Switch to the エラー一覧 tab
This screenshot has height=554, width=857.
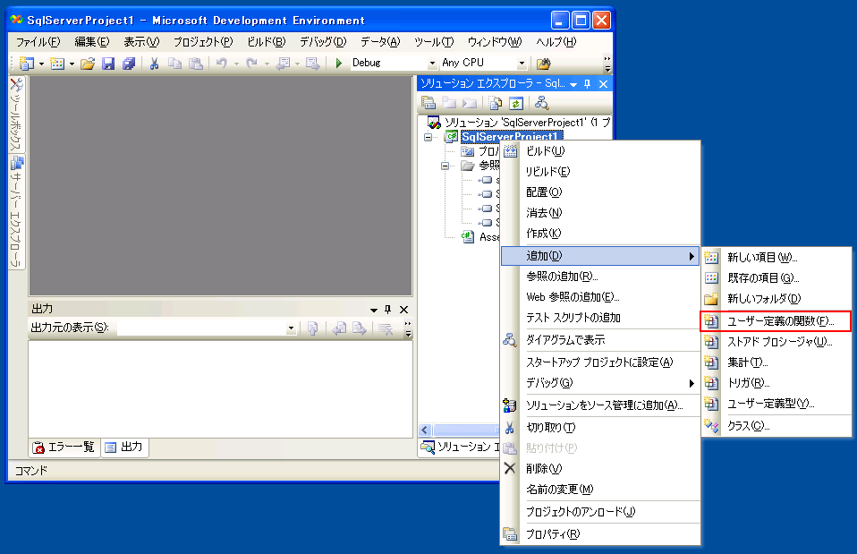click(64, 447)
